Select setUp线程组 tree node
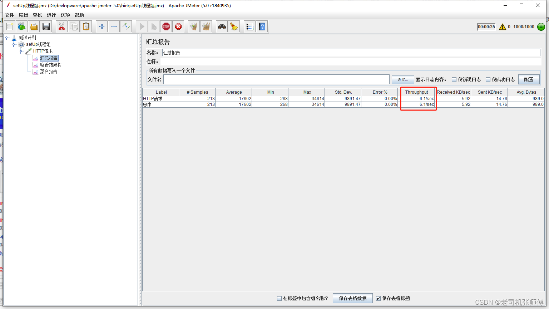The width and height of the screenshot is (549, 309). pos(38,44)
